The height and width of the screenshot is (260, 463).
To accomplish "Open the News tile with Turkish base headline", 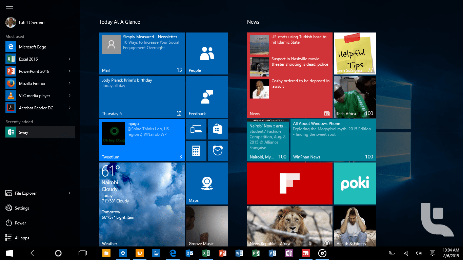I will (290, 75).
